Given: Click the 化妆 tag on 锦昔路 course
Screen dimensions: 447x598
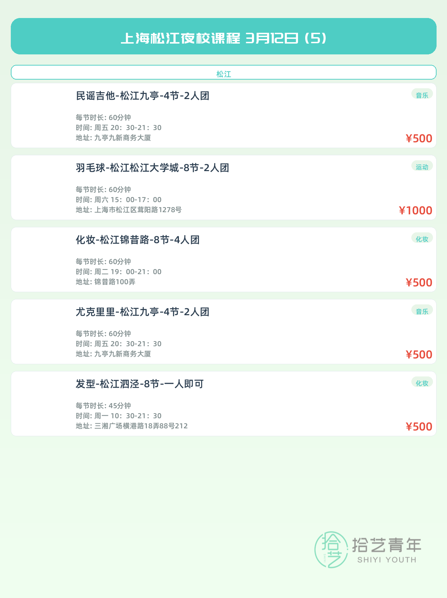Looking at the screenshot, I should (422, 239).
